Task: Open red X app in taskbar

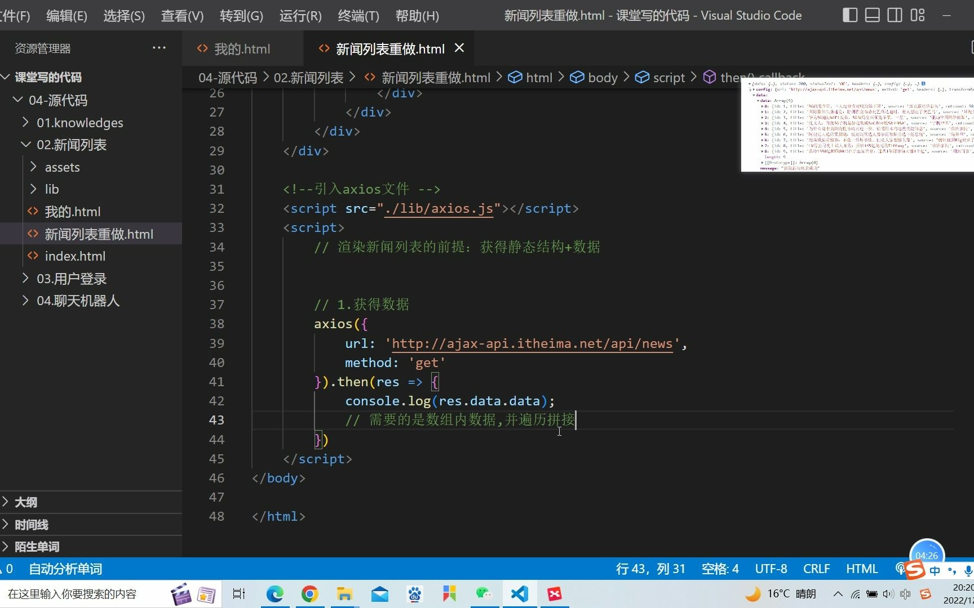Action: point(555,594)
